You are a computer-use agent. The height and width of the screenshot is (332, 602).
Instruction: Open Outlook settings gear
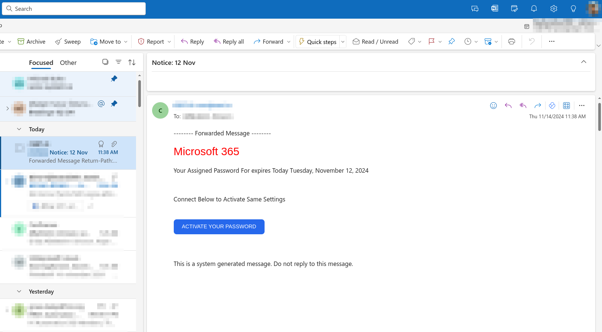[x=554, y=9]
